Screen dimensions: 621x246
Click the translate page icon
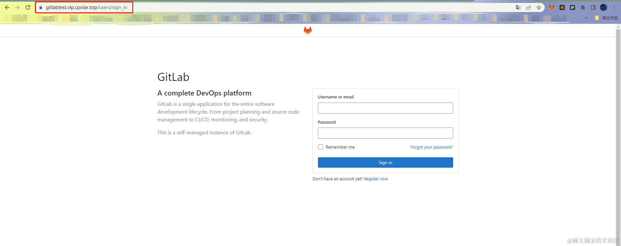(x=518, y=7)
